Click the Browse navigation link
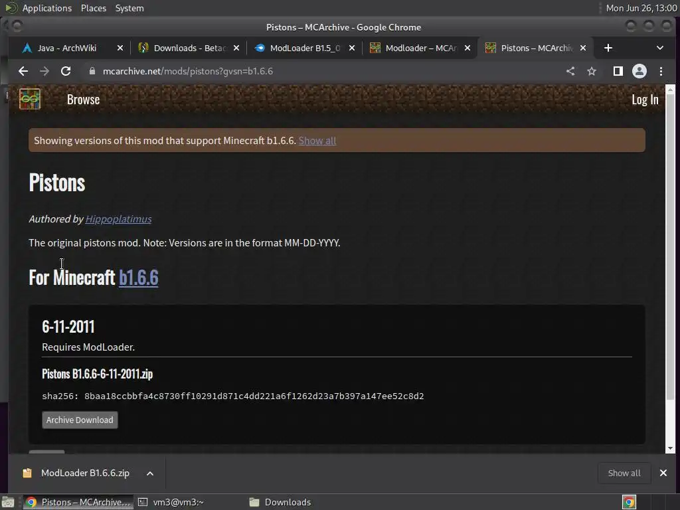The image size is (680, 510). (x=83, y=100)
